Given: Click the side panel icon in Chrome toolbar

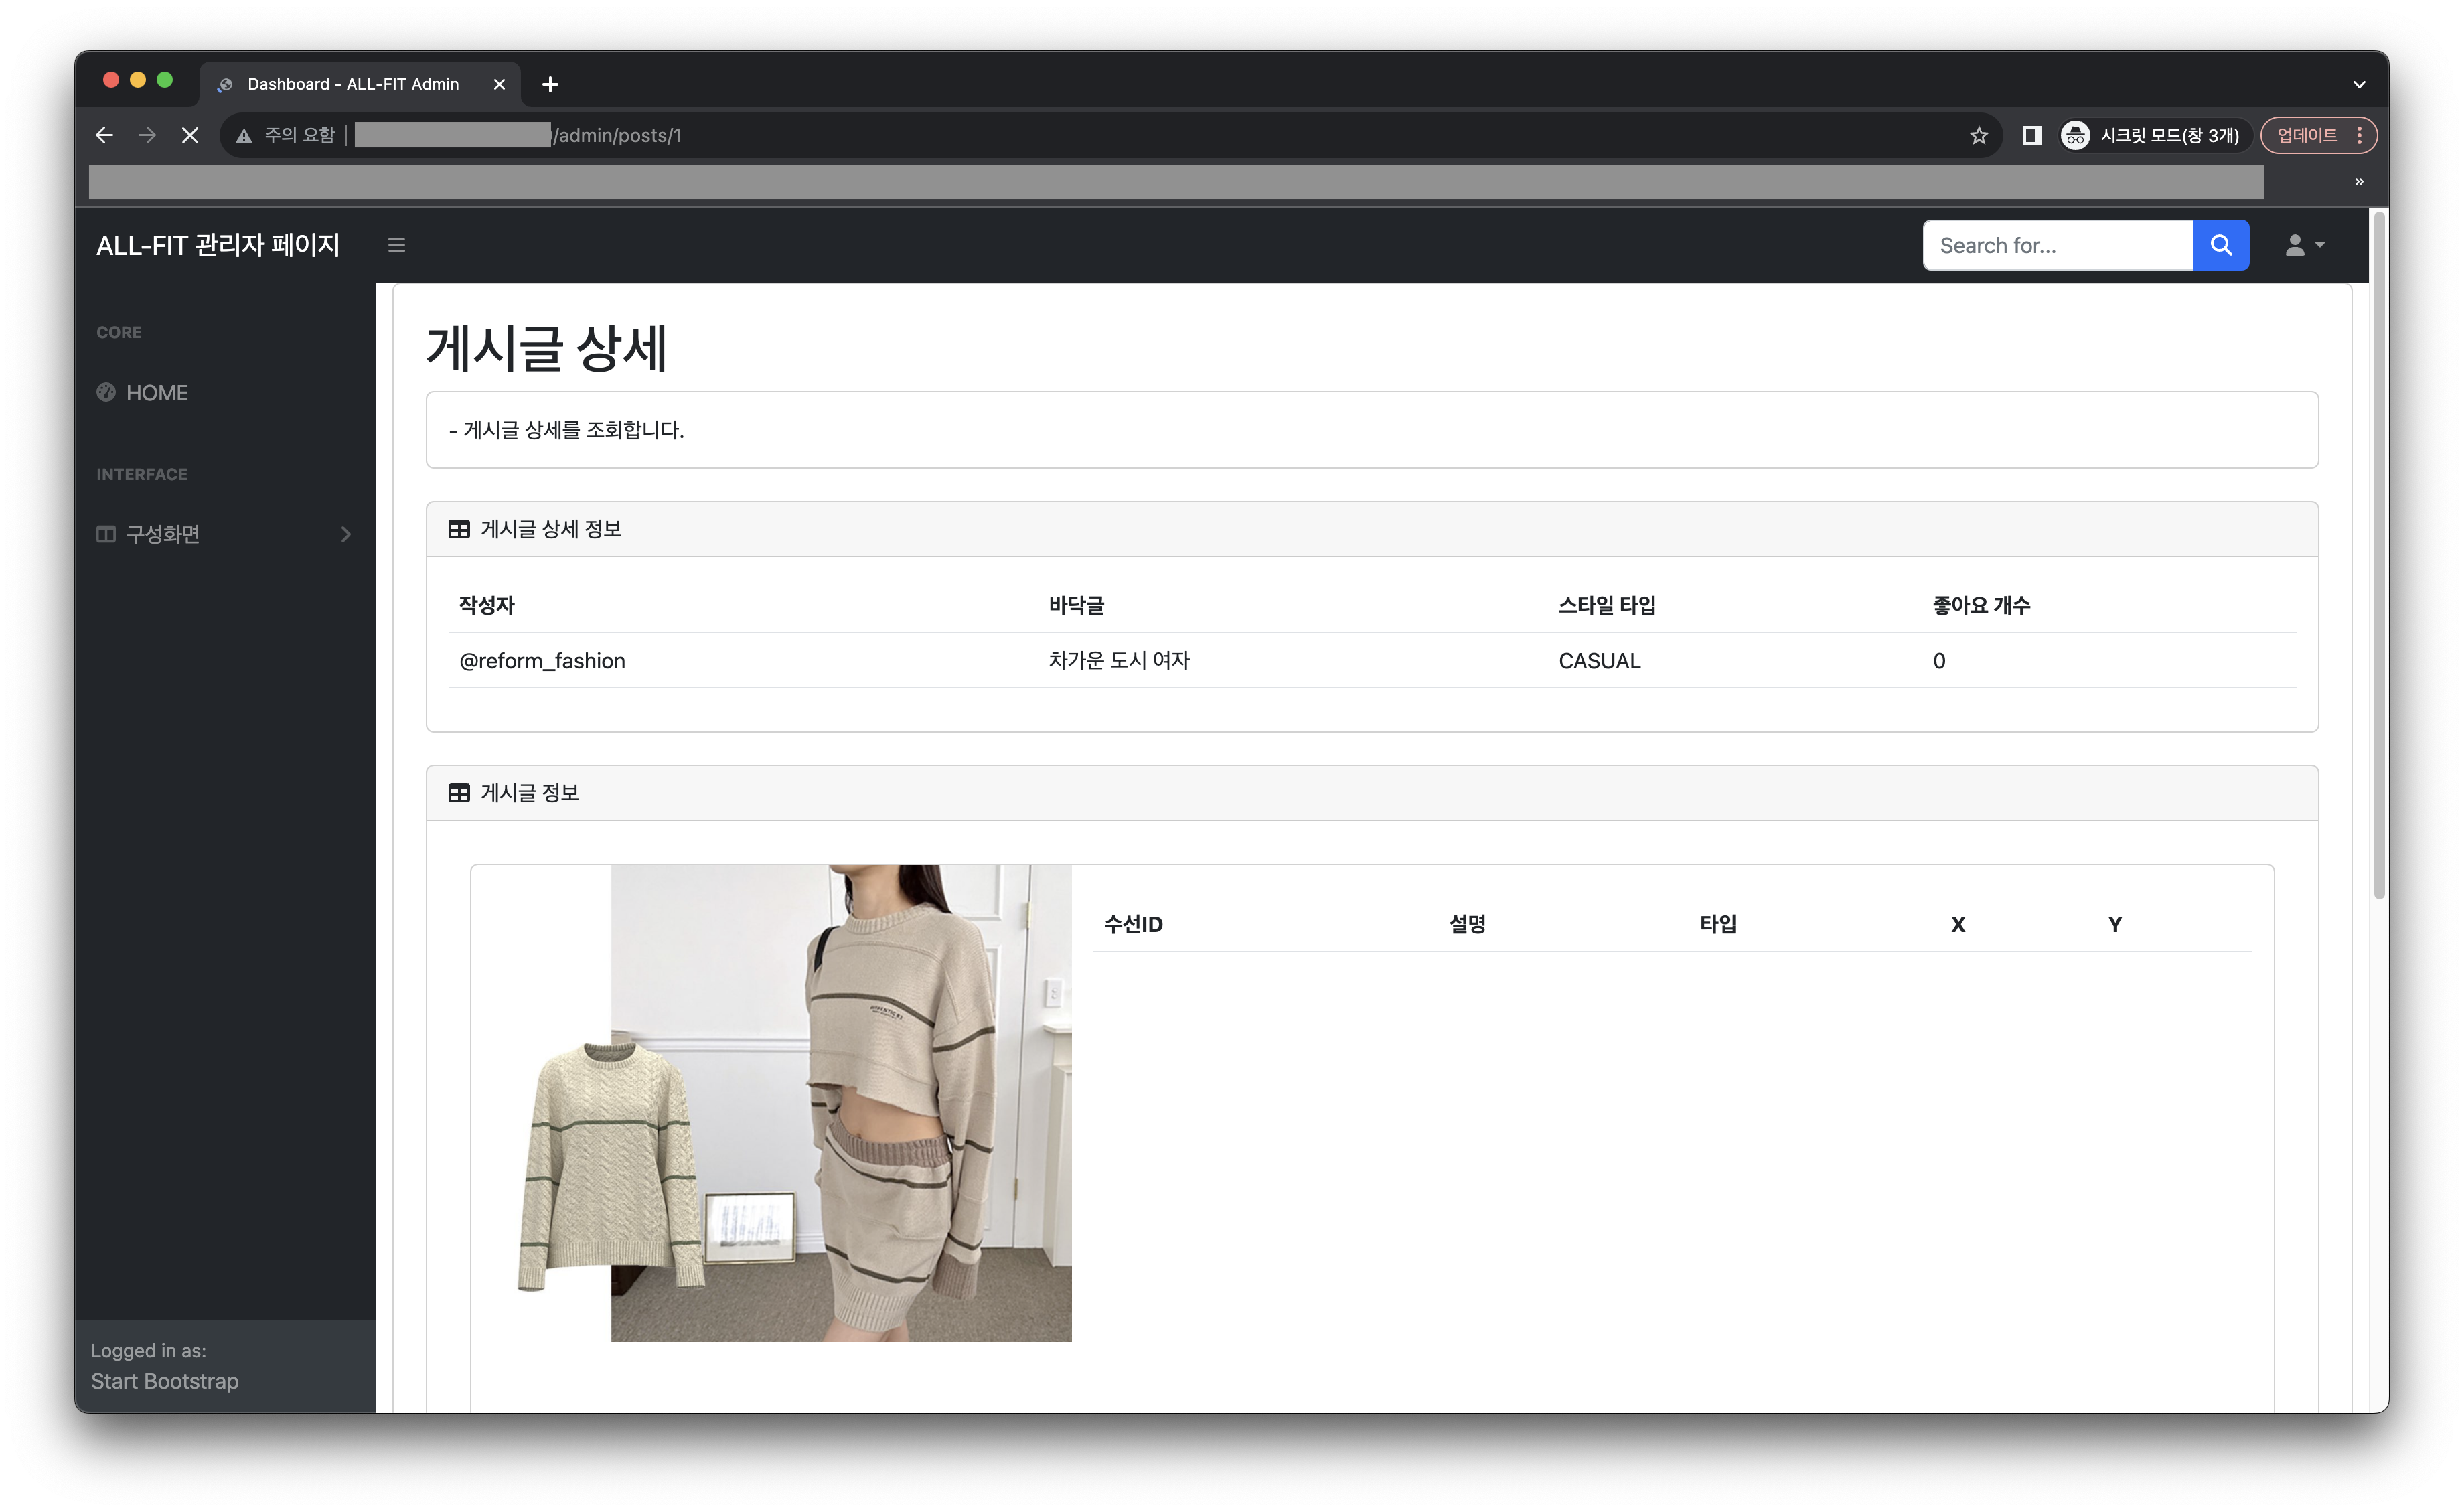Looking at the screenshot, I should [x=2031, y=135].
